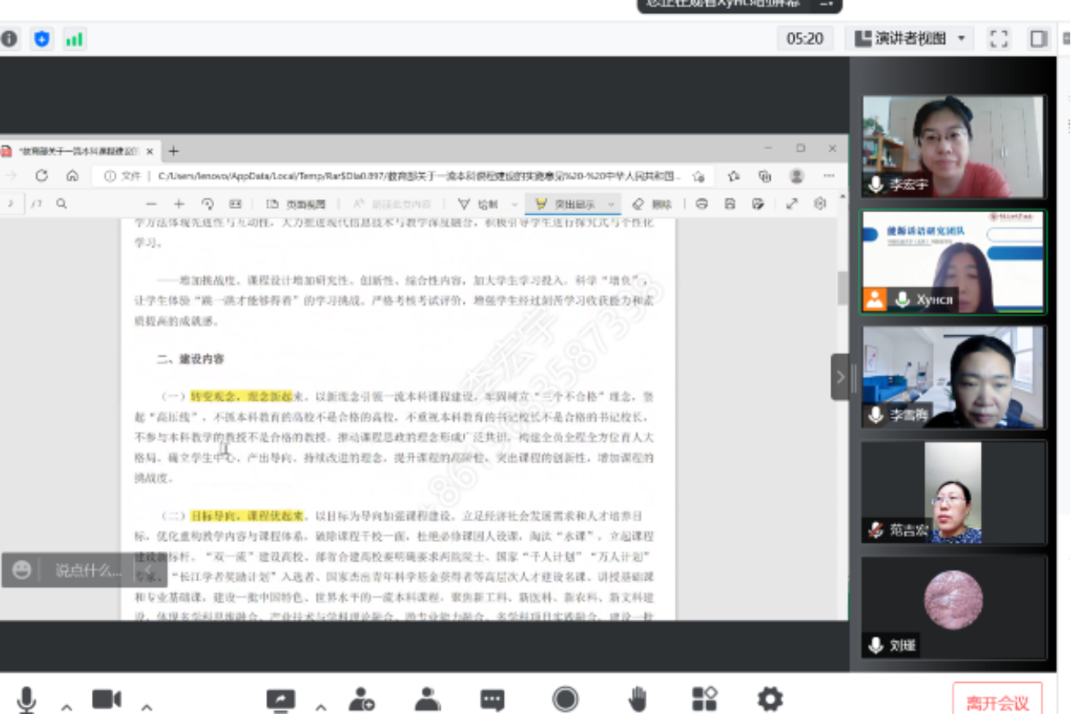
Task: Select 李宏宇's video thumbnail
Action: [953, 146]
